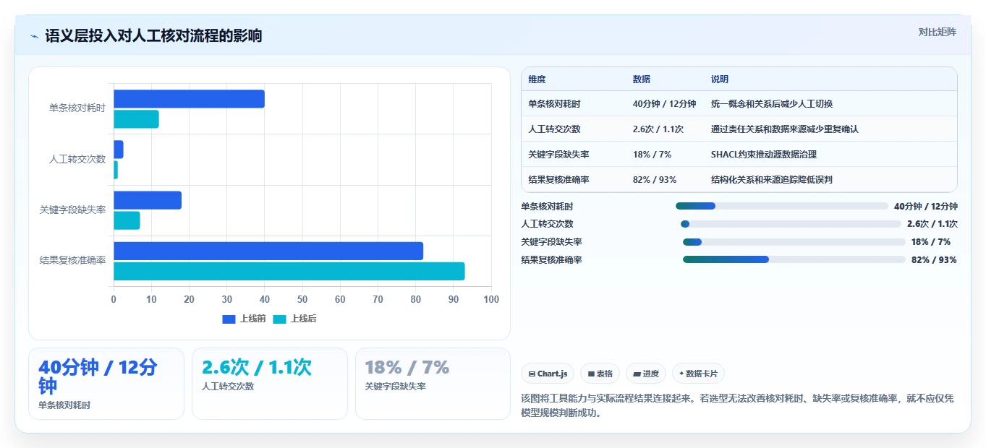Click table row label 结果复核准确率
Screen dimensions: 986x448
click(558, 180)
